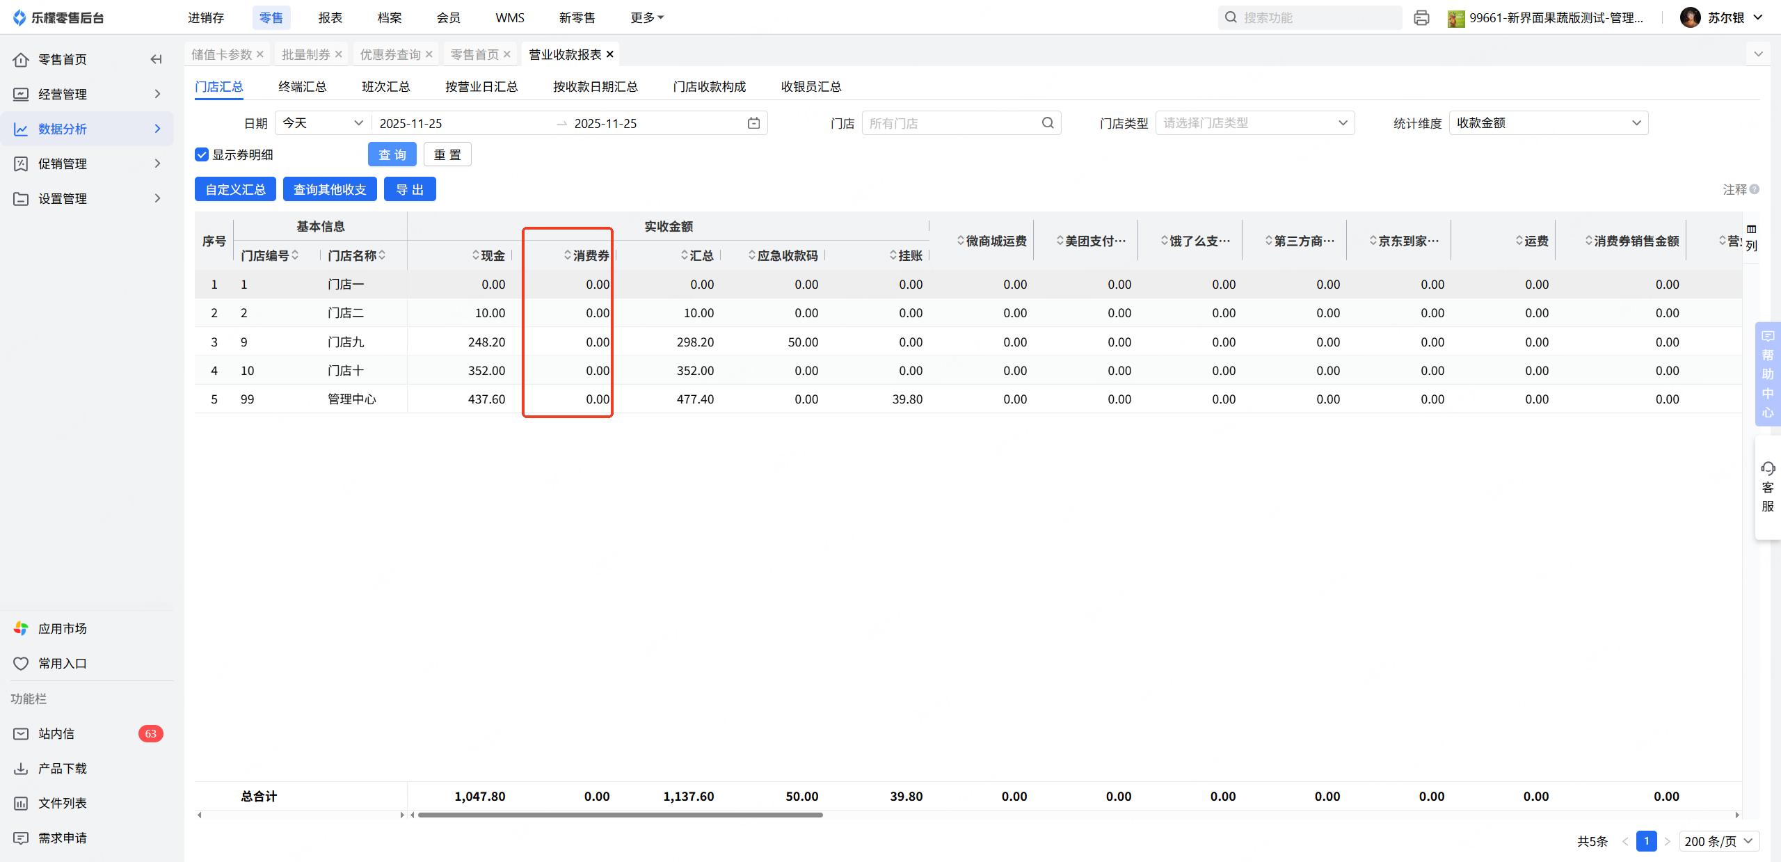The height and width of the screenshot is (862, 1781).
Task: Click the calendar icon in date range
Action: [753, 123]
